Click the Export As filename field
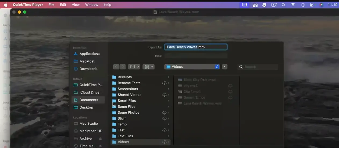The width and height of the screenshot is (339, 148). click(196, 47)
